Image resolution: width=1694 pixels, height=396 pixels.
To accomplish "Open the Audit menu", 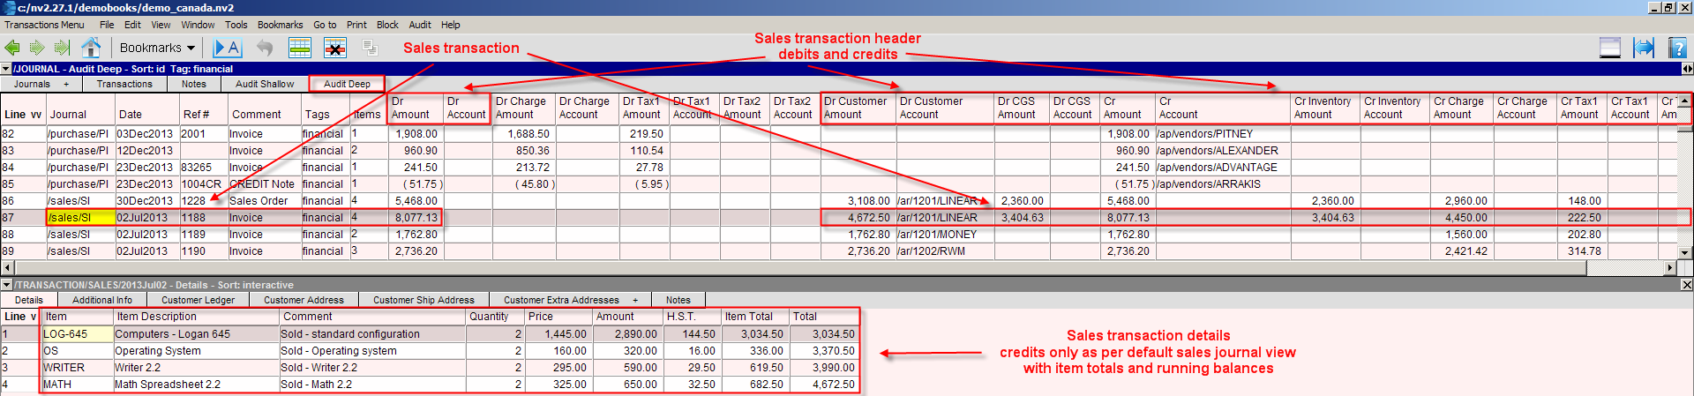I will pyautogui.click(x=420, y=25).
